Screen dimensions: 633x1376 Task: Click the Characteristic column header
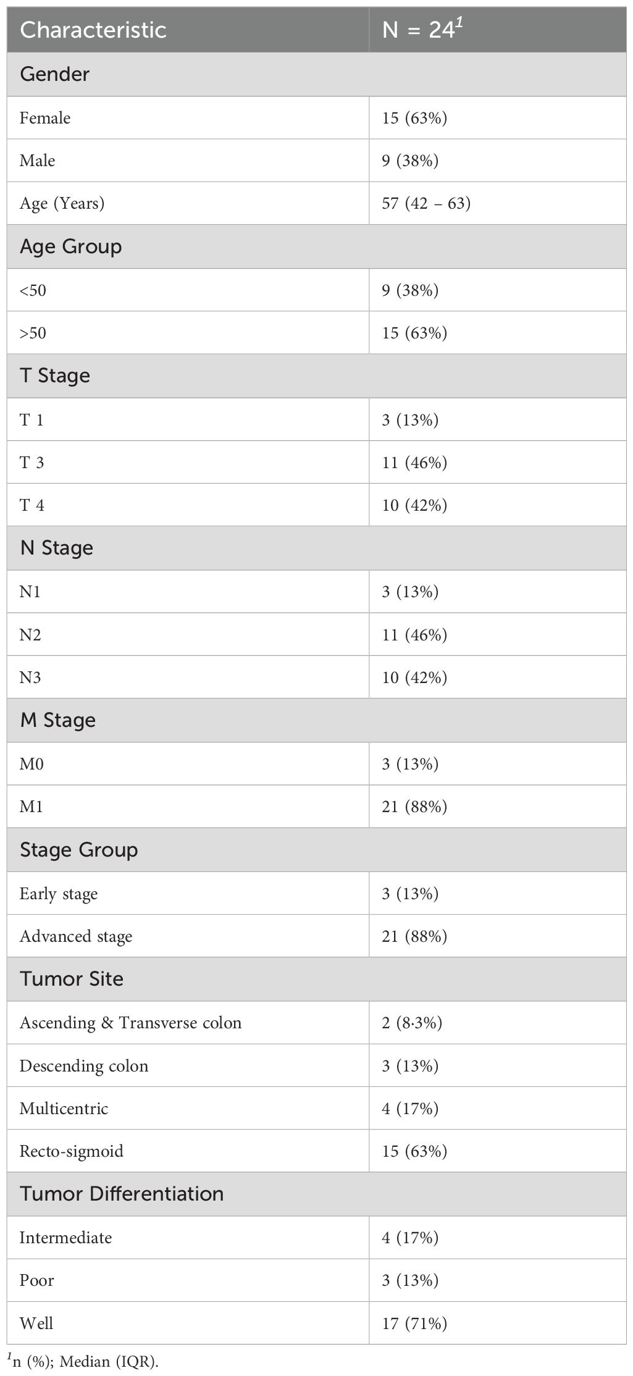(x=93, y=30)
